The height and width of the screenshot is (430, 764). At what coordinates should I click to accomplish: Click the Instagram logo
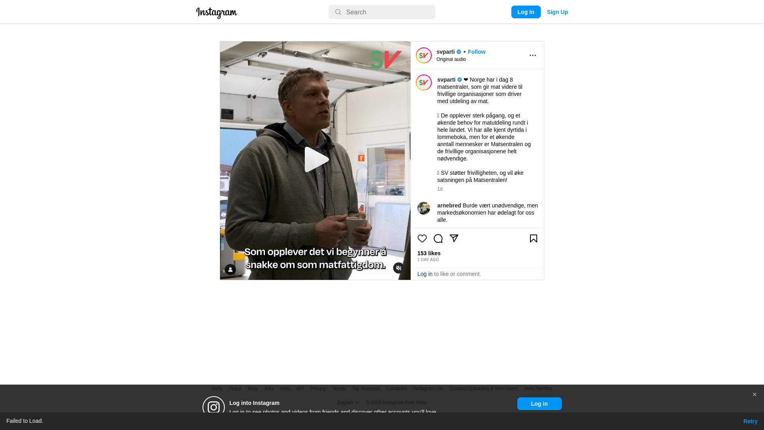tap(216, 13)
